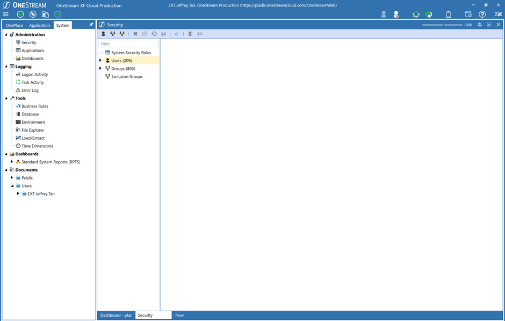Open the settings gears icon at top right
The image size is (505, 321).
[x=498, y=14]
